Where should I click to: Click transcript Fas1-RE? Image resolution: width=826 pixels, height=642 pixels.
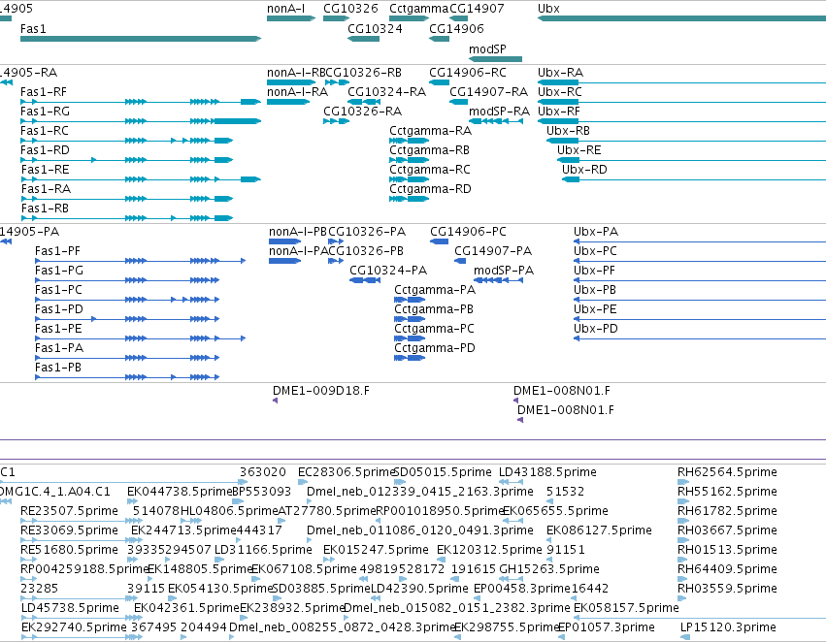141,179
